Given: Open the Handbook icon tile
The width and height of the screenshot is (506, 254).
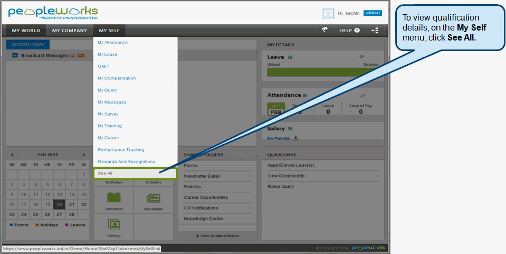Looking at the screenshot, I should coord(113,201).
